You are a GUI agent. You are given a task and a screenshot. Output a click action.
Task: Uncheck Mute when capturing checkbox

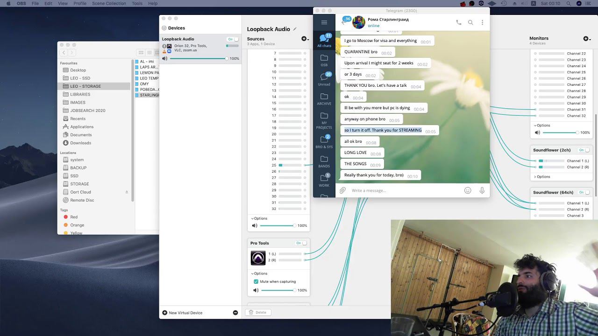tap(256, 281)
